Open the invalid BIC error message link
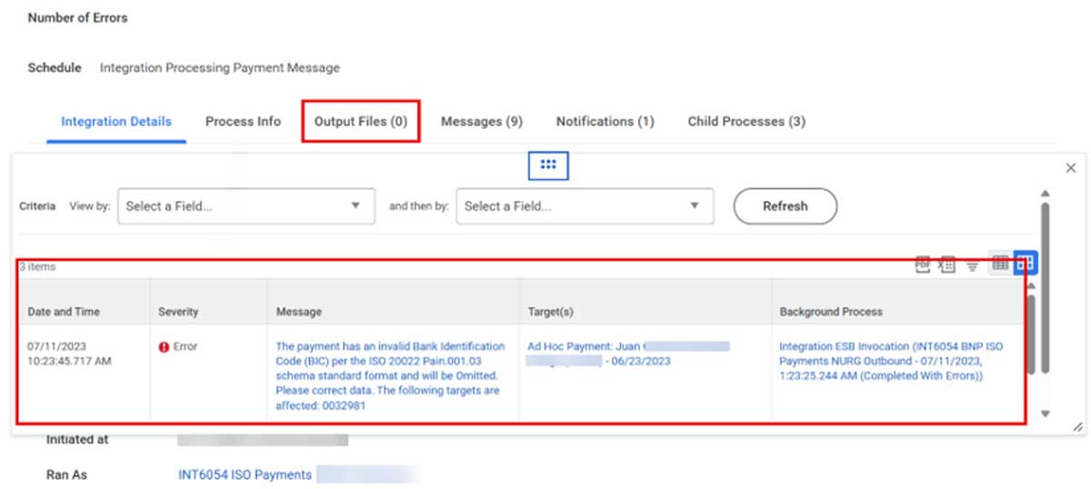 390,375
